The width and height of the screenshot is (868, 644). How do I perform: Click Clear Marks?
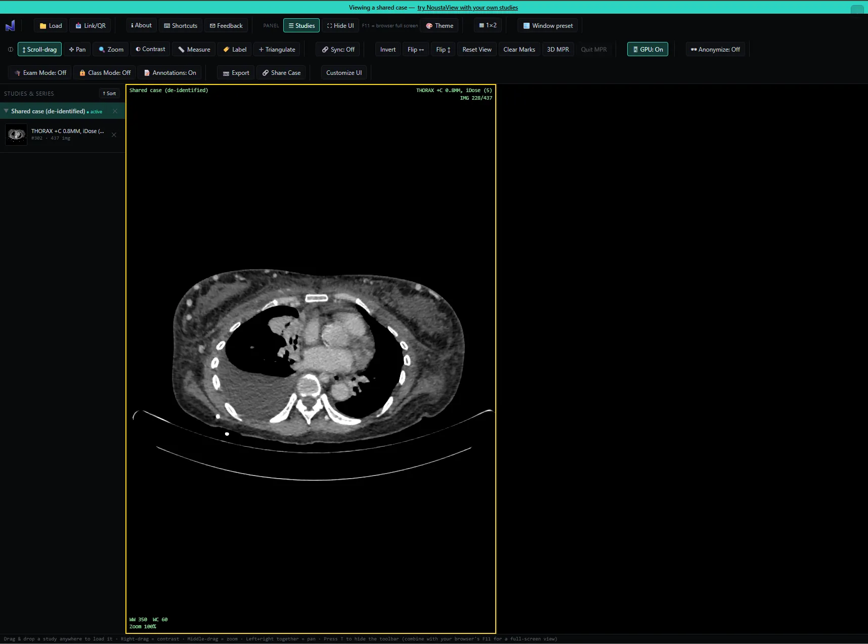coord(519,50)
